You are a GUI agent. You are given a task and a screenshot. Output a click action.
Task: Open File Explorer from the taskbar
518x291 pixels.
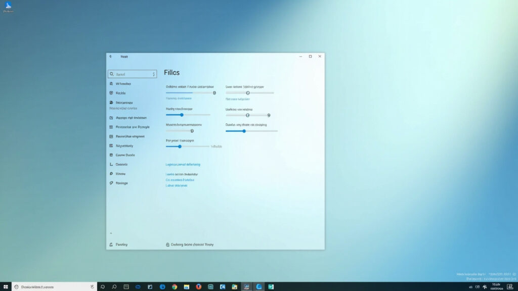(x=186, y=286)
